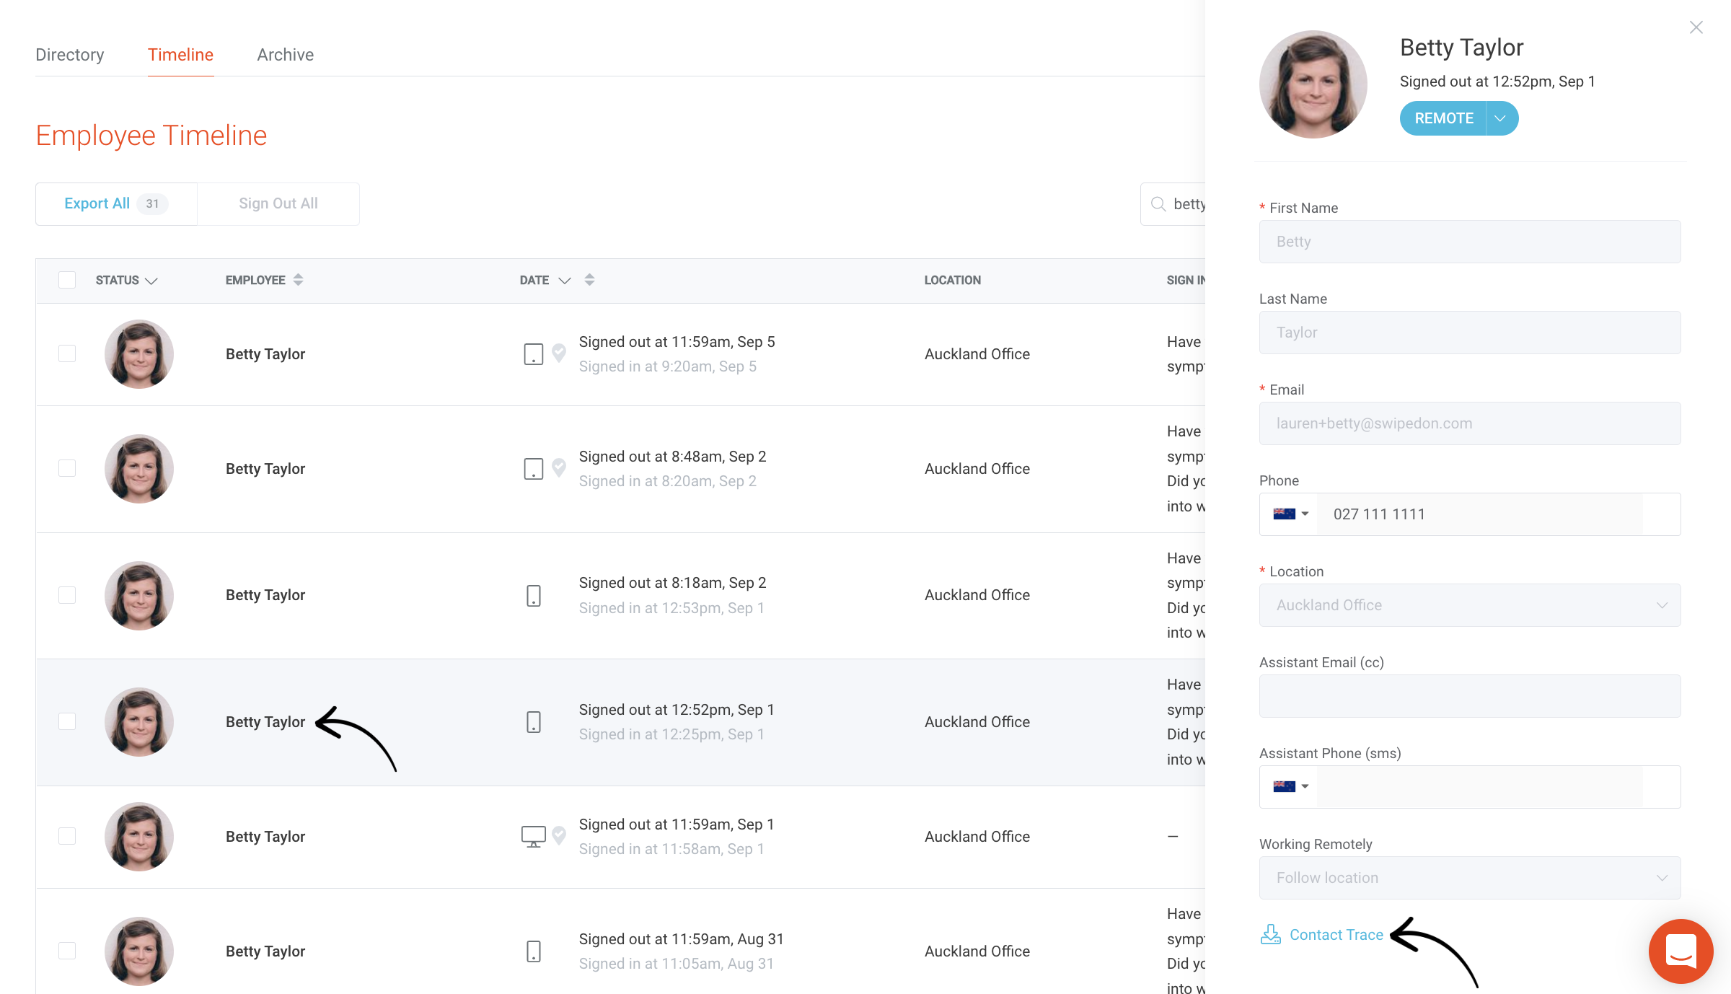Open the Assistant Phone country flag dropdown

(x=1290, y=787)
